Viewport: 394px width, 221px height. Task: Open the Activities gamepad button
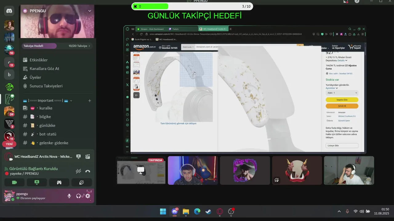[59, 182]
